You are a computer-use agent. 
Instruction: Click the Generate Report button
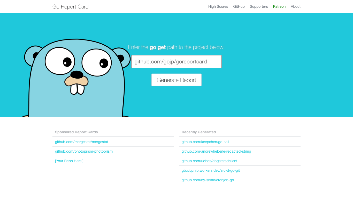177,80
